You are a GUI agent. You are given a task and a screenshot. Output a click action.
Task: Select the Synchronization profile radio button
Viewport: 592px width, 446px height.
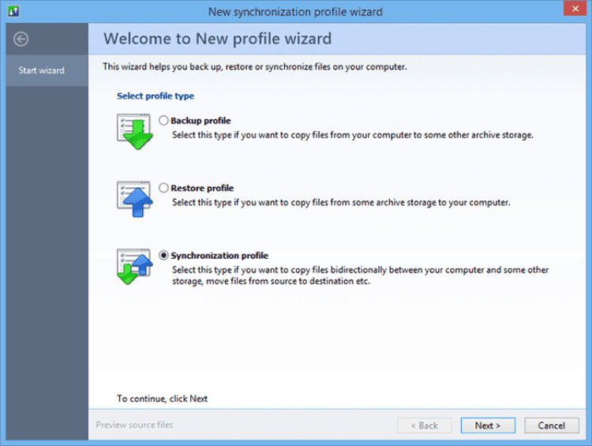163,256
